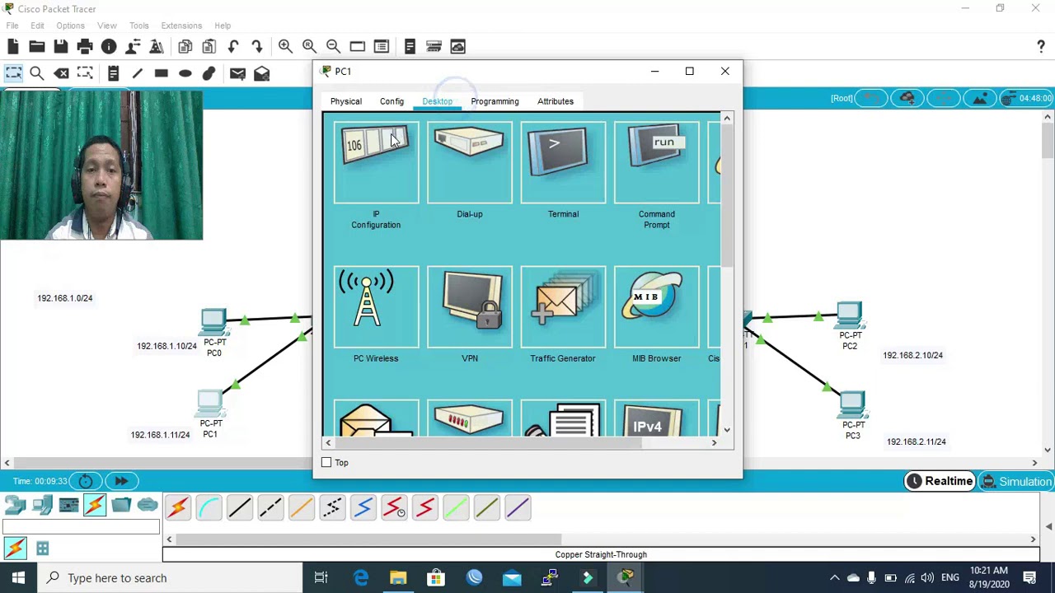Open the PC Wireless app

pos(376,315)
